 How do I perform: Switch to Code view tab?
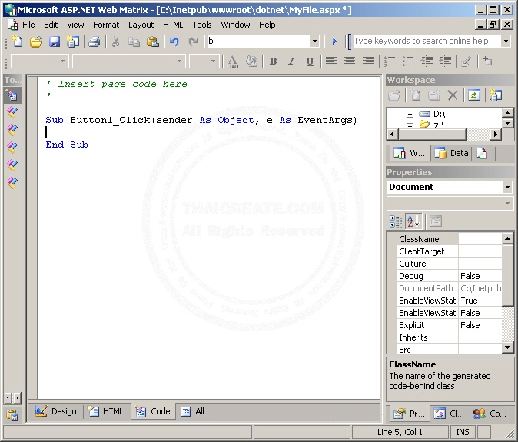click(x=153, y=411)
